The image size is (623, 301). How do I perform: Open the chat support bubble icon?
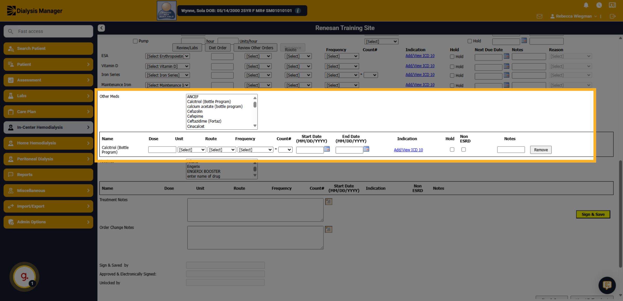tap(607, 285)
